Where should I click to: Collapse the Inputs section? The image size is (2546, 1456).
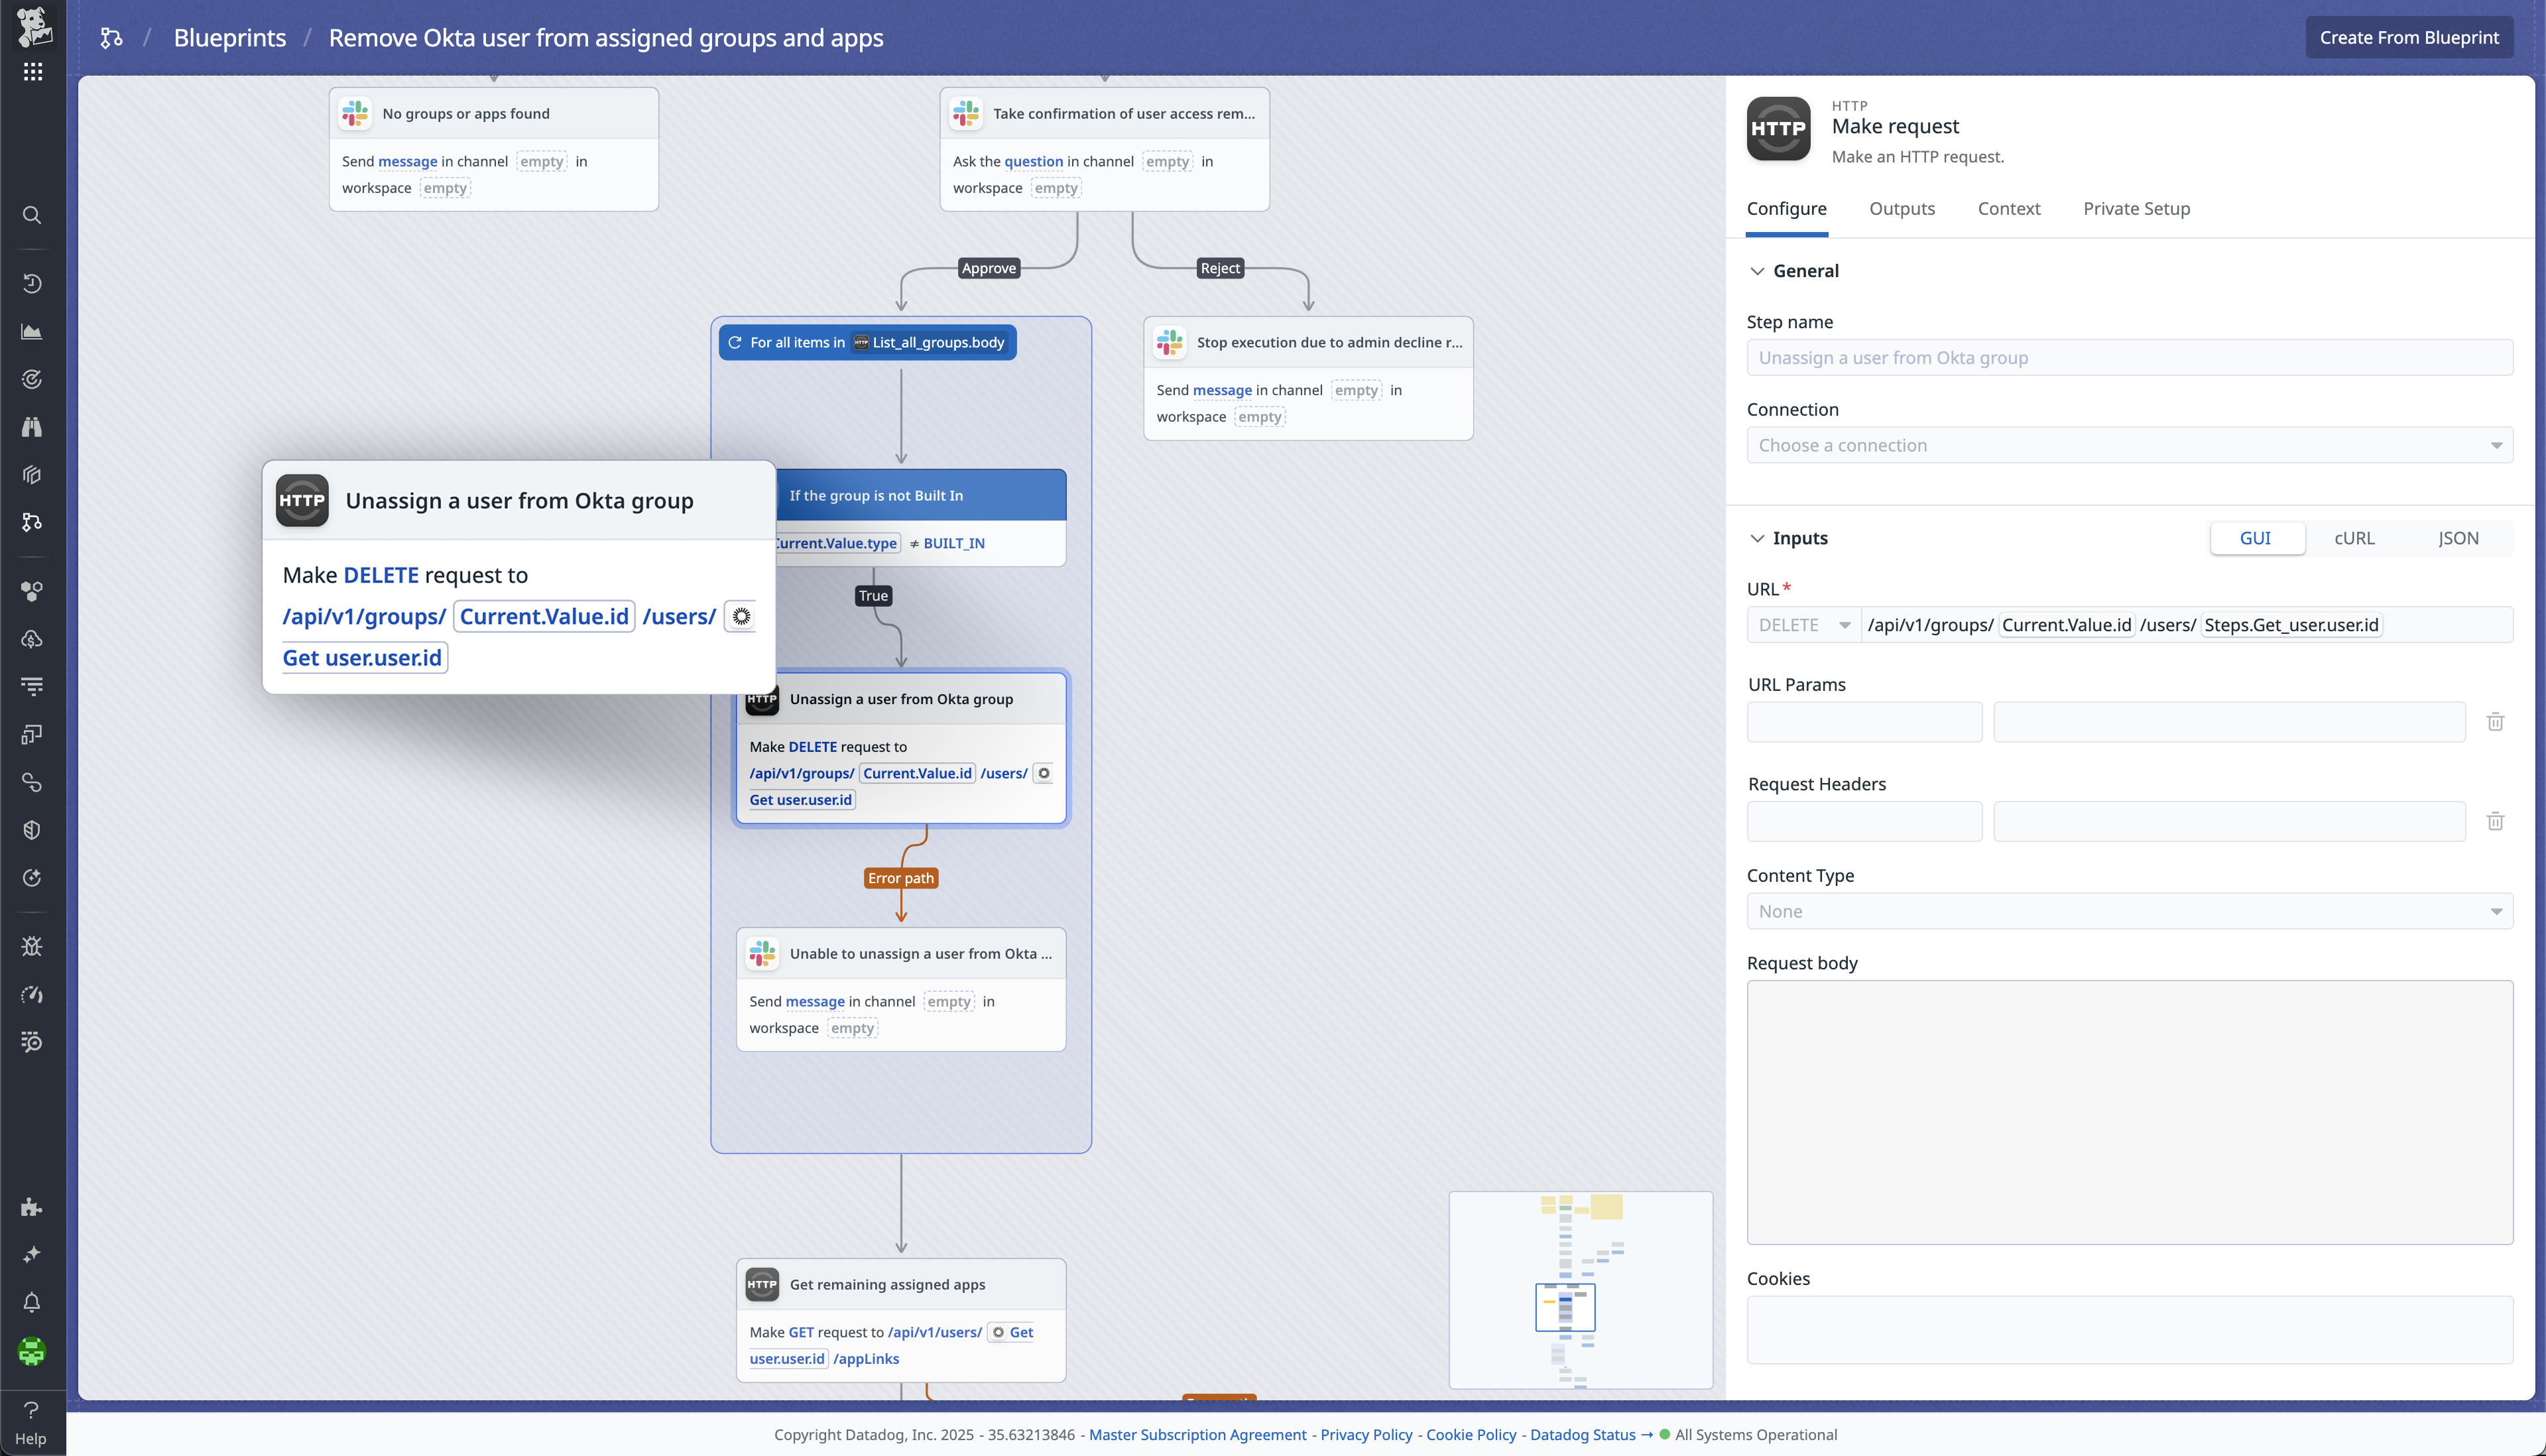pyautogui.click(x=1758, y=538)
